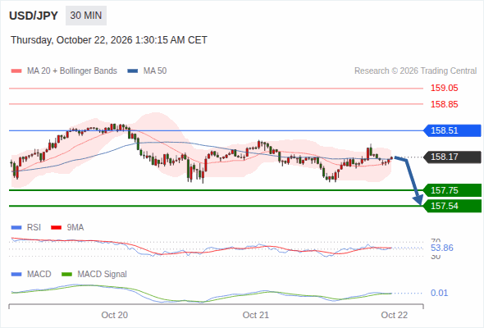Toggle the MACD Signal legend label
This screenshot has width=484, height=328.
[x=102, y=275]
